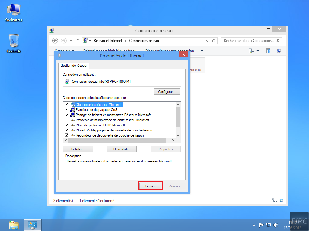Enable Protocole de multiplexage de carte réseau

pyautogui.click(x=67, y=120)
